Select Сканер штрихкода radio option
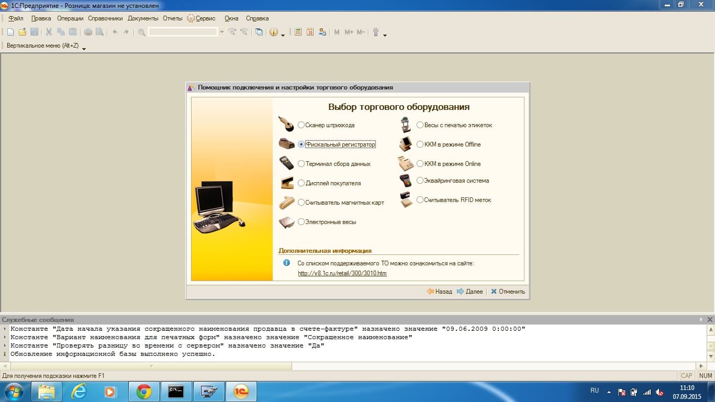This screenshot has height=402, width=715. tap(301, 125)
